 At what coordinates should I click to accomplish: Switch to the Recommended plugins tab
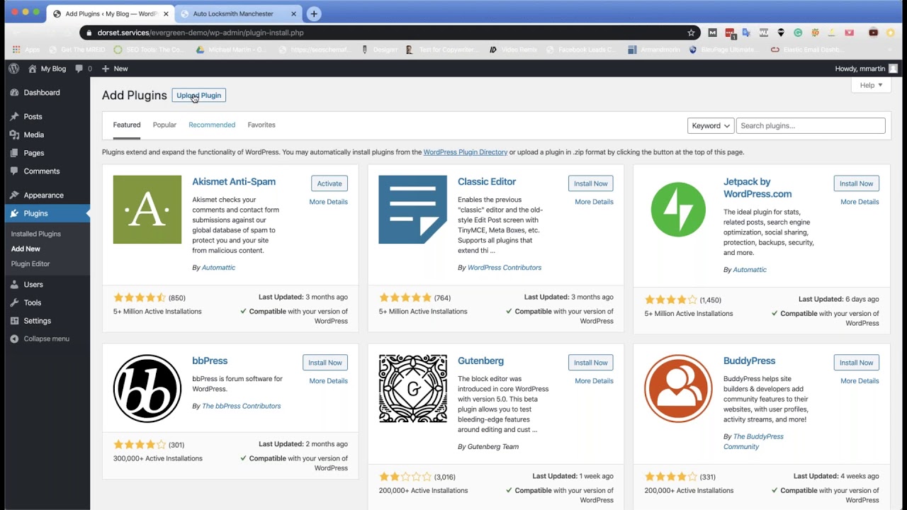pyautogui.click(x=212, y=125)
